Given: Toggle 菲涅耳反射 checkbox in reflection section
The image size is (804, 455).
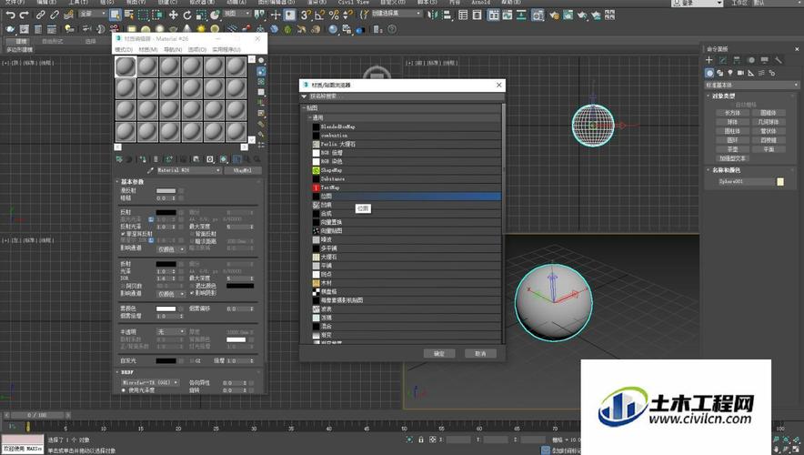Looking at the screenshot, I should (124, 234).
